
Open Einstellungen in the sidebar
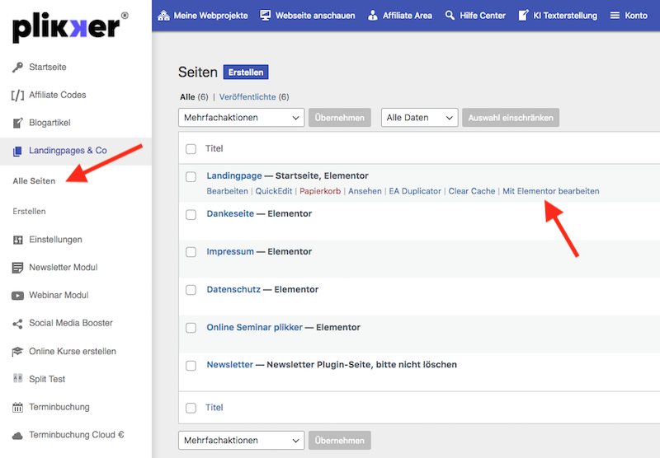pyautogui.click(x=55, y=240)
